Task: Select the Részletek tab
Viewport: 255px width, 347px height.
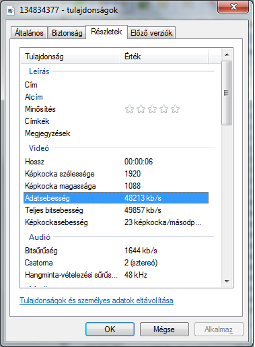Action: [106, 32]
